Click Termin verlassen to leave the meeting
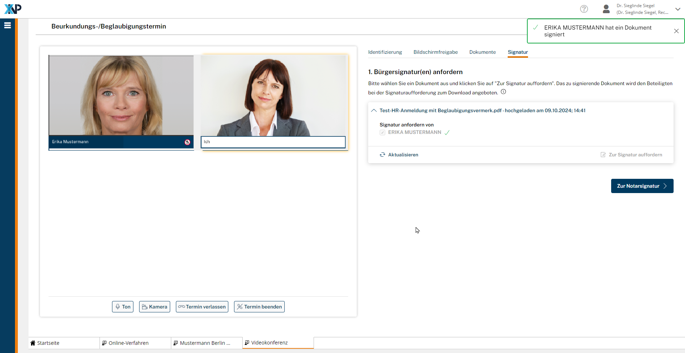This screenshot has height=353, width=685. [202, 307]
